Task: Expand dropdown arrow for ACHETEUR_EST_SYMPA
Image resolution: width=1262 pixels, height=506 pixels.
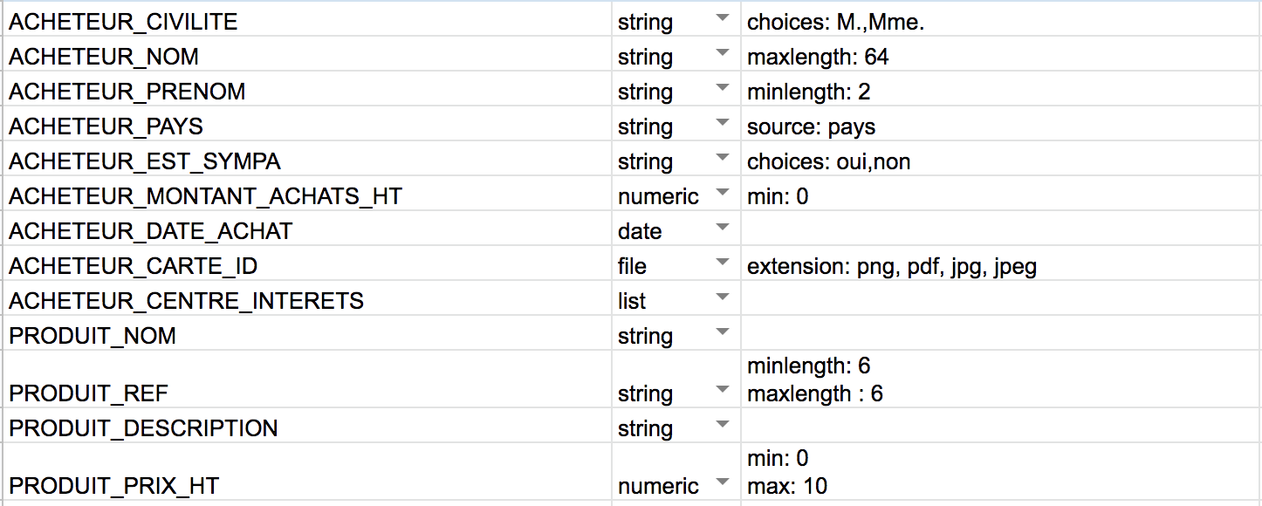Action: 722,159
